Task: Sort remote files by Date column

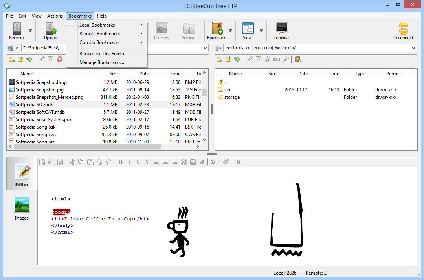Action: click(x=294, y=74)
